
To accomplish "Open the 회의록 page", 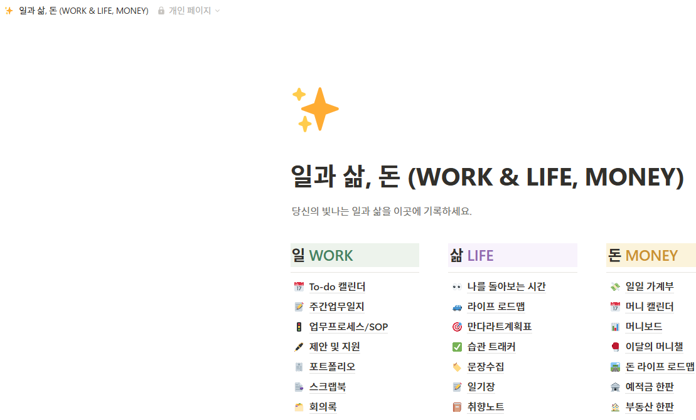I will point(323,407).
